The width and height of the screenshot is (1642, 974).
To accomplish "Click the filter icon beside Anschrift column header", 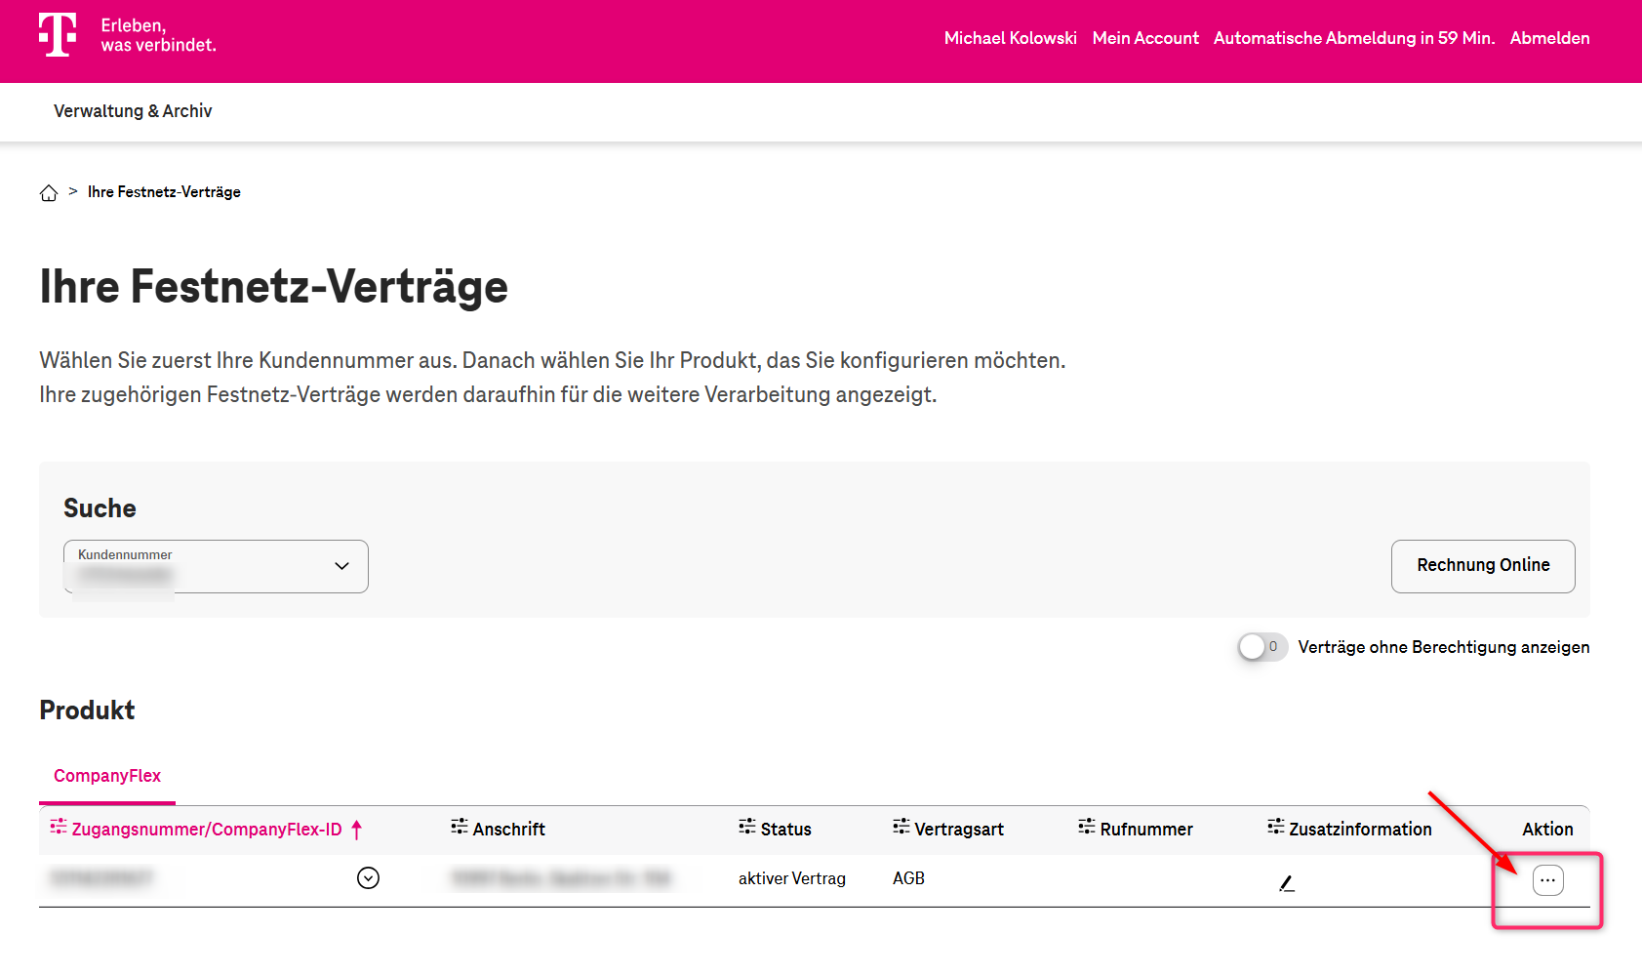I will (x=458, y=828).
